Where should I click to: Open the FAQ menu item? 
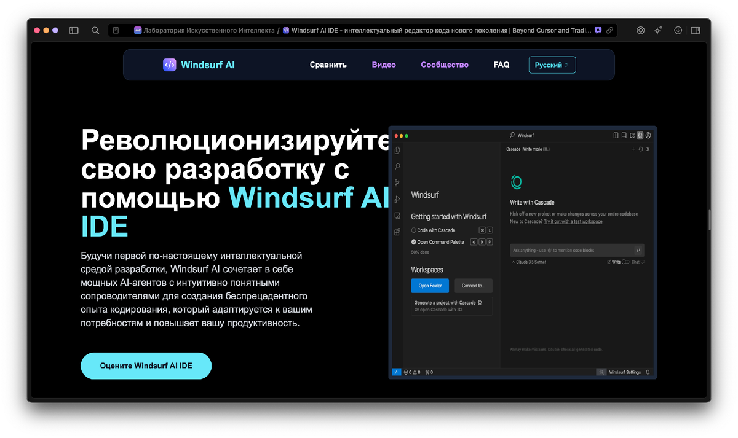click(x=501, y=65)
